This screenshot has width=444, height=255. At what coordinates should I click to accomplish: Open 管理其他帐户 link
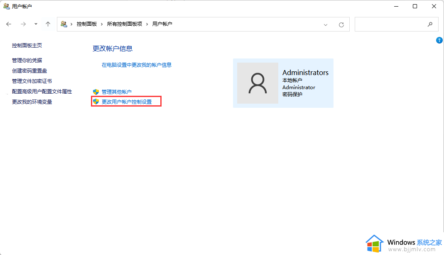pyautogui.click(x=116, y=92)
